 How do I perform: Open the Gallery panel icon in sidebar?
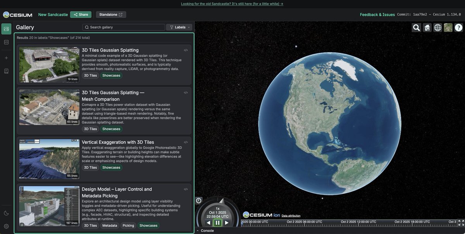tap(6, 29)
